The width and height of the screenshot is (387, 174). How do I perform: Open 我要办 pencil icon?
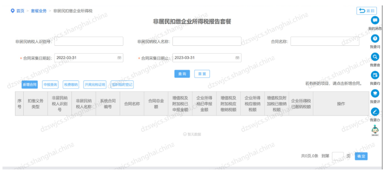point(375,112)
